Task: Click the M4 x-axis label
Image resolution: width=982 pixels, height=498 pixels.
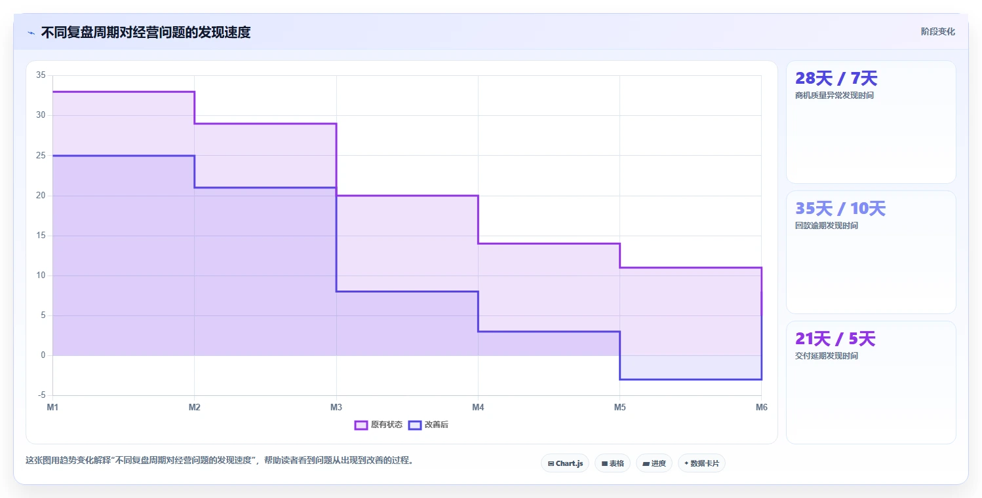Action: click(x=478, y=408)
